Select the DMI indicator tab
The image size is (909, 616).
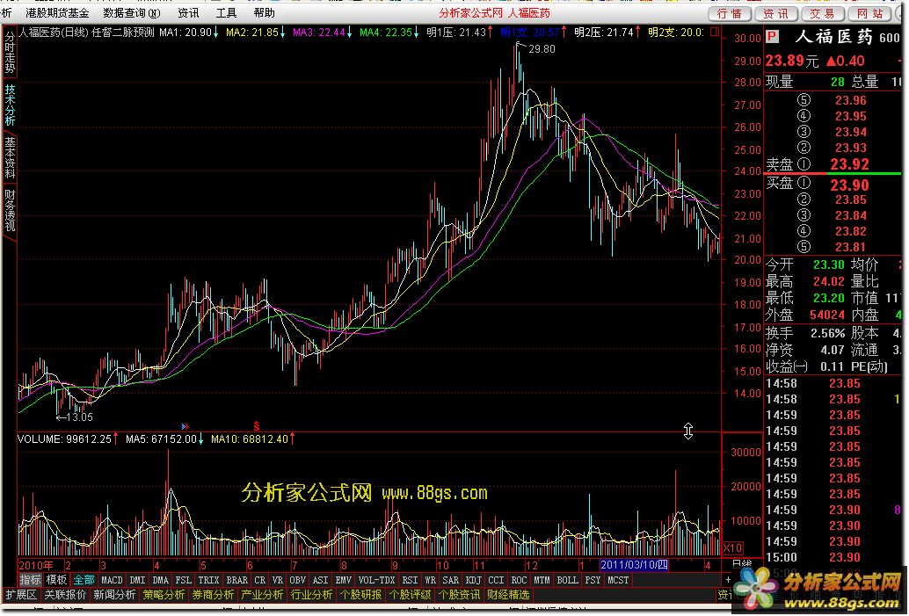pyautogui.click(x=137, y=579)
